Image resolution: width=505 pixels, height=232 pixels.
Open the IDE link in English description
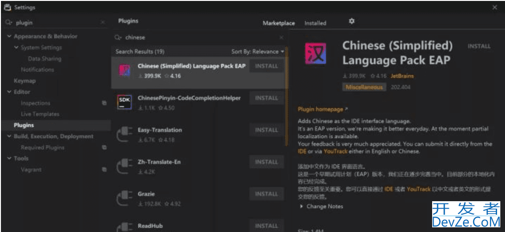(302, 151)
